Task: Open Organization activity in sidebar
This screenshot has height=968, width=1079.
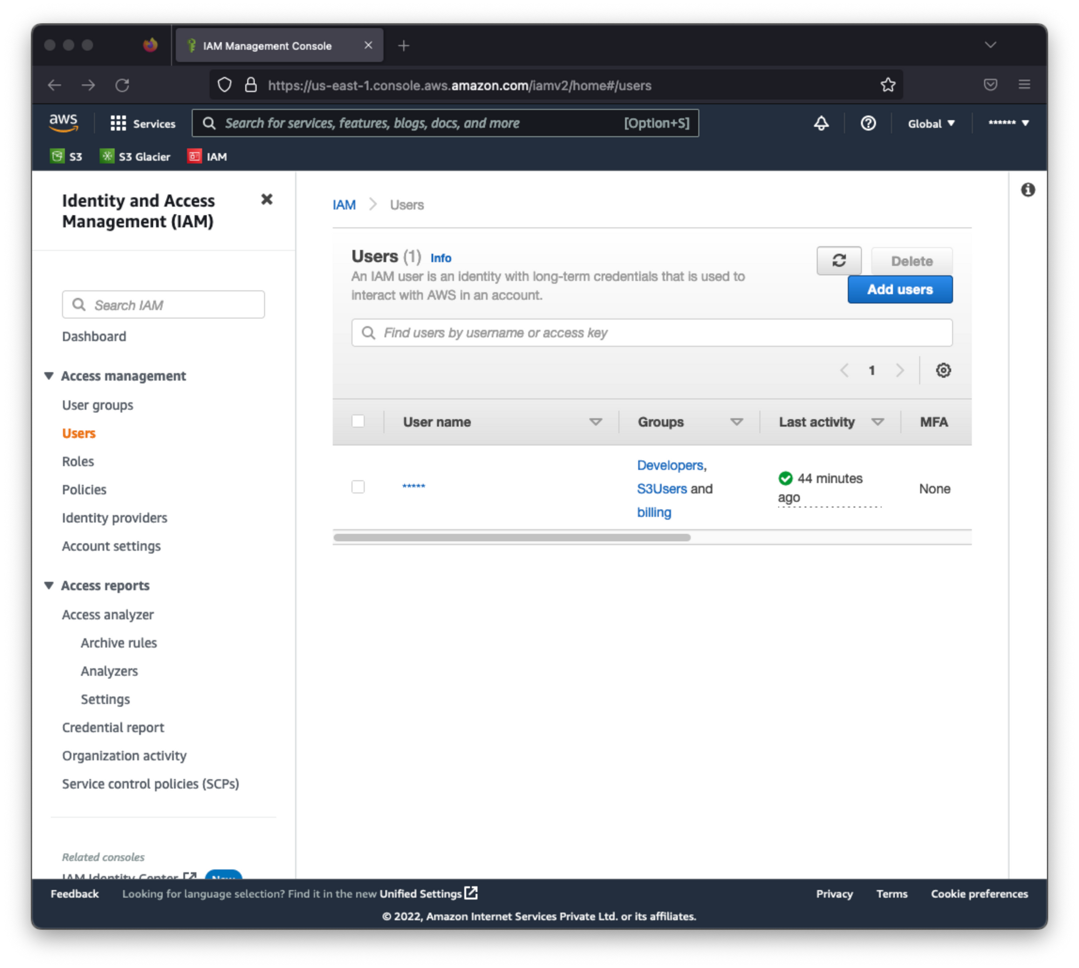Action: (x=124, y=755)
